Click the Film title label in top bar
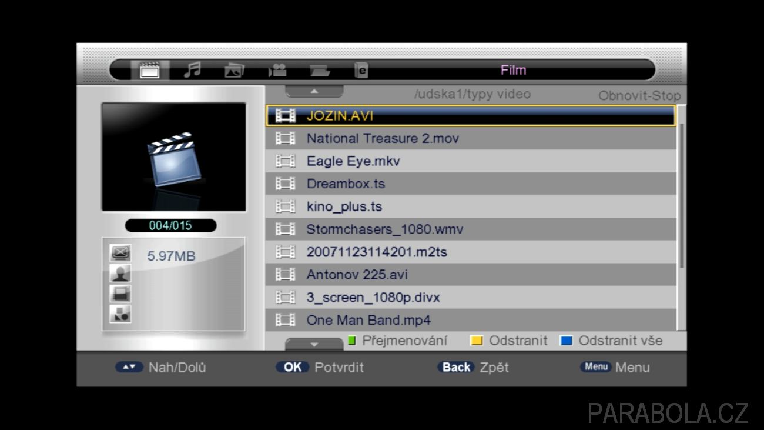 click(513, 70)
